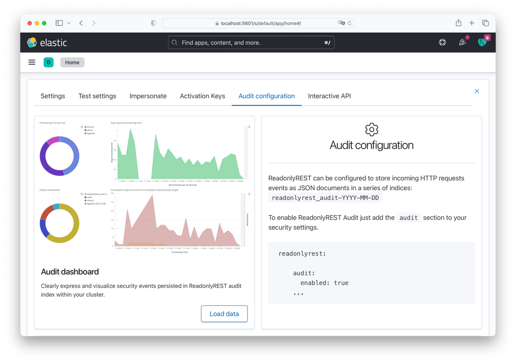
Task: Select the Activation Keys tab
Action: [202, 96]
